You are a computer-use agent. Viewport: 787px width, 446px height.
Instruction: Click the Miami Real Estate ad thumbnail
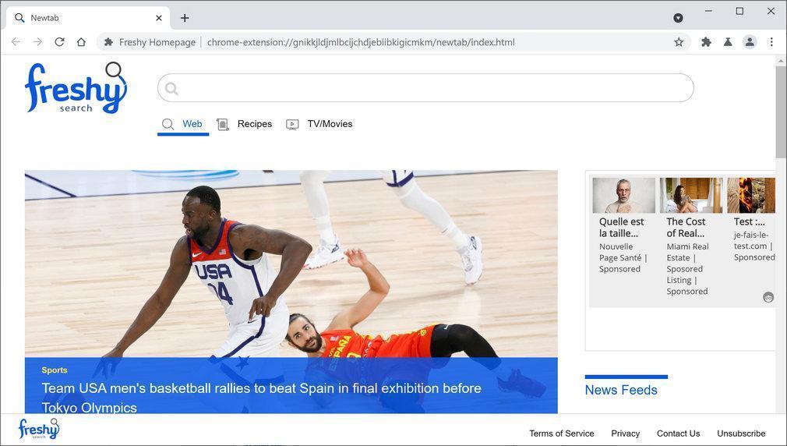[x=691, y=196]
